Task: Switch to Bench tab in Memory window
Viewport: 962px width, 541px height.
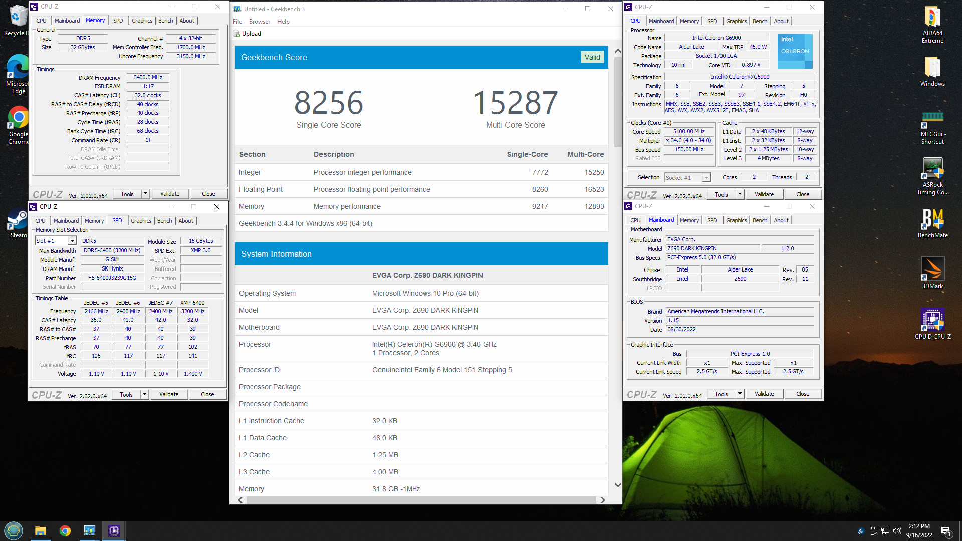Action: point(165,21)
